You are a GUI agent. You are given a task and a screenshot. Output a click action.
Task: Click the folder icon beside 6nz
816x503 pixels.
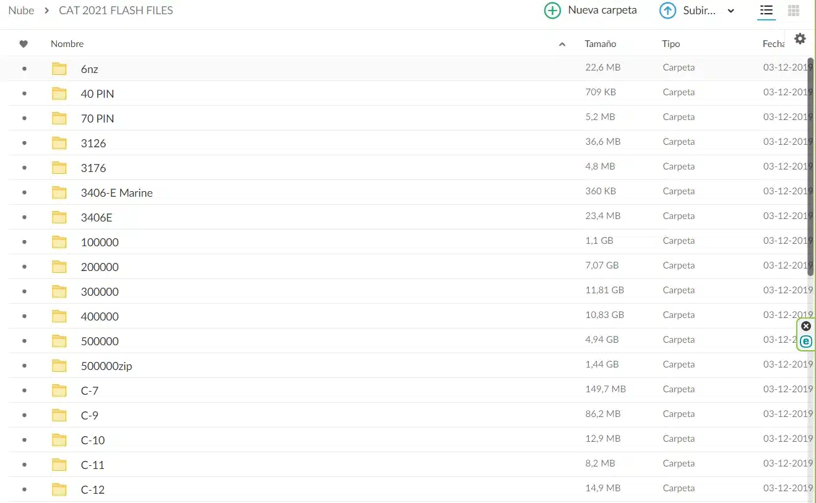click(59, 69)
